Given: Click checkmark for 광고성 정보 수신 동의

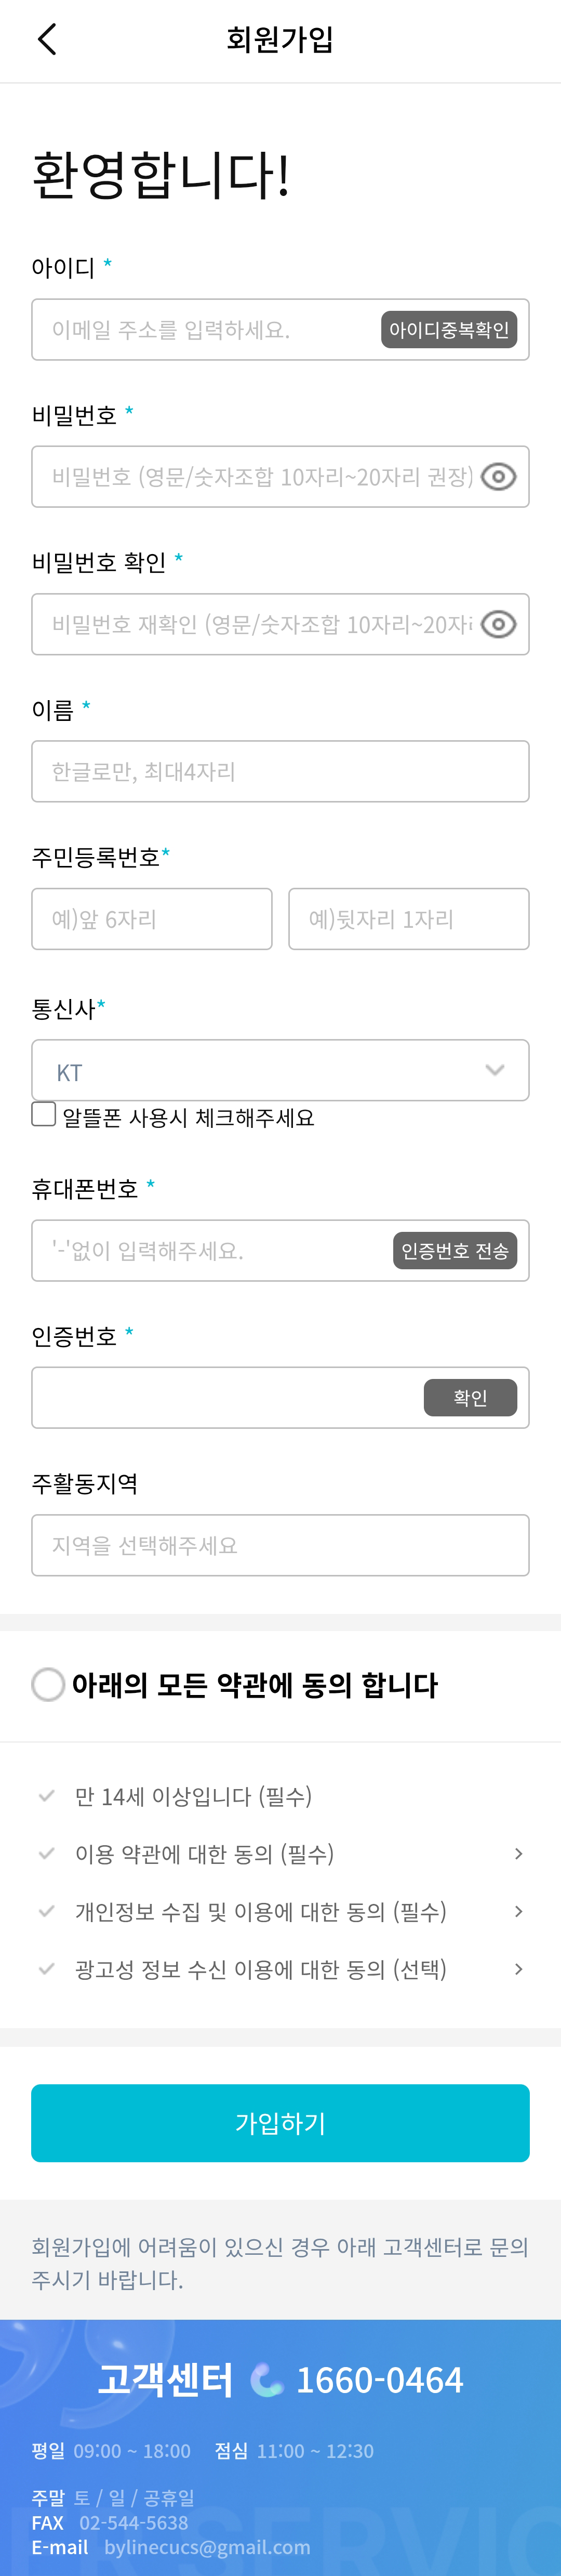Looking at the screenshot, I should click(46, 1969).
